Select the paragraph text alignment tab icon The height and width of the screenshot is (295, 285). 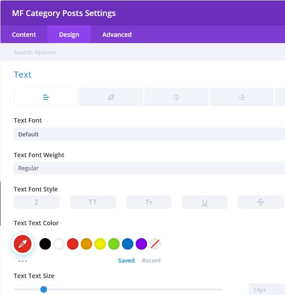(x=46, y=97)
